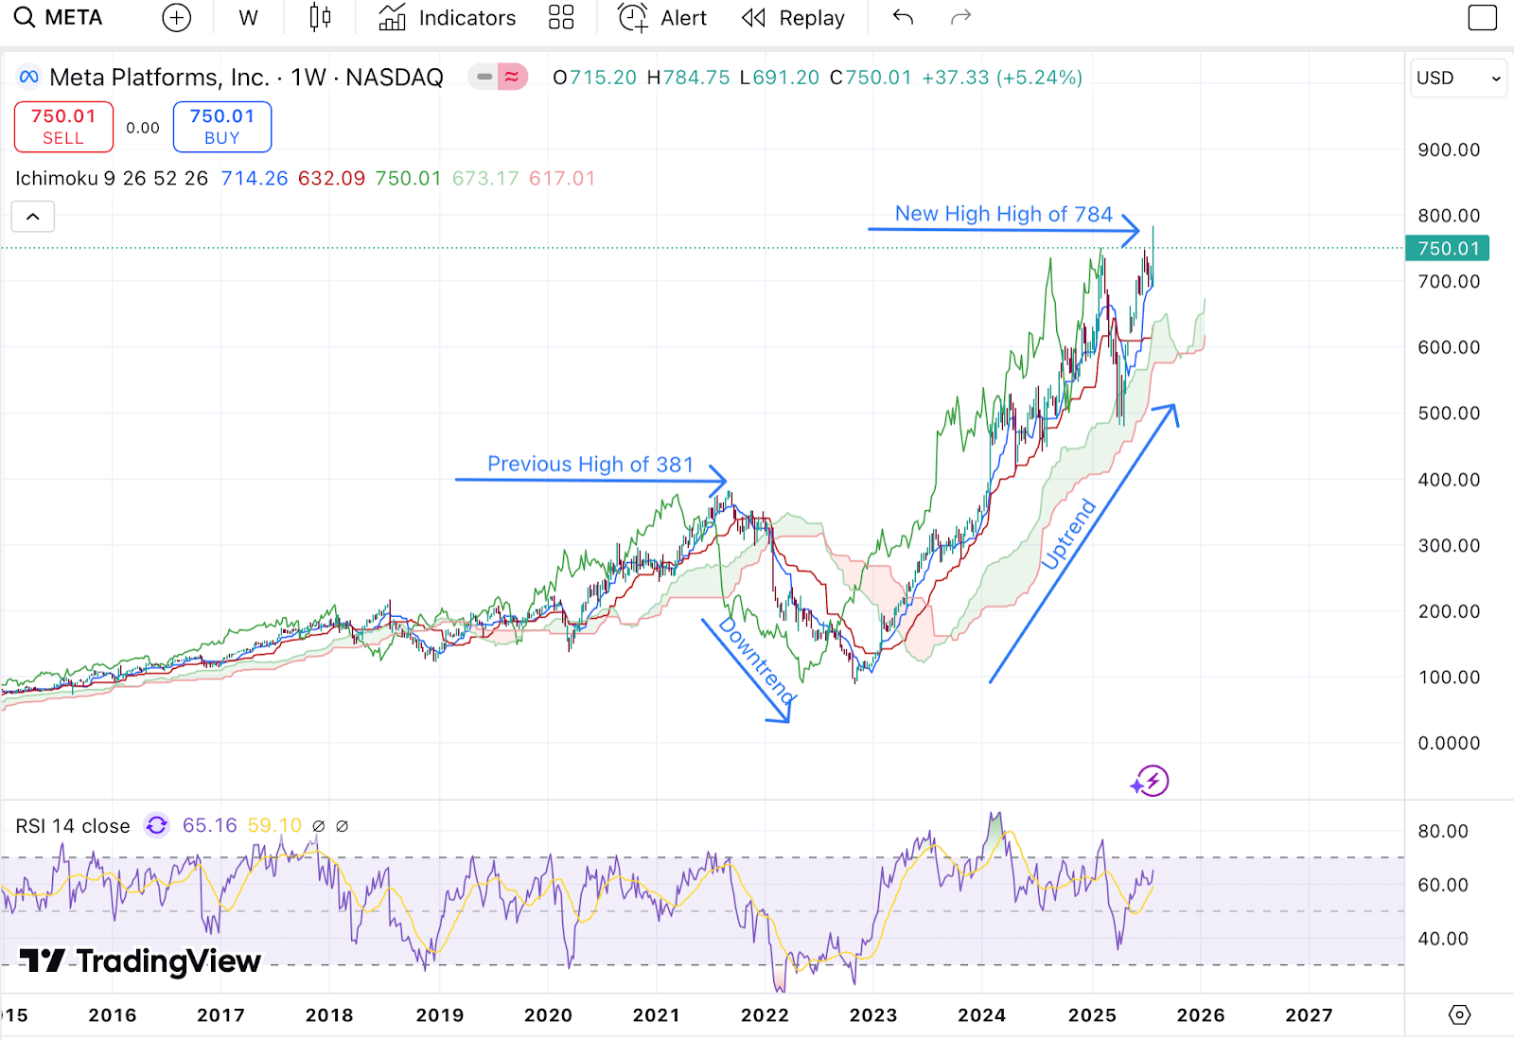The height and width of the screenshot is (1040, 1514).
Task: Redo the last chart action
Action: (x=960, y=18)
